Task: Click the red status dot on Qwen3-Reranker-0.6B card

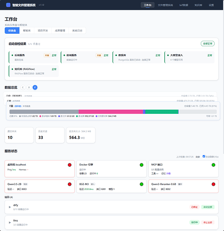Action: tap(213, 184)
